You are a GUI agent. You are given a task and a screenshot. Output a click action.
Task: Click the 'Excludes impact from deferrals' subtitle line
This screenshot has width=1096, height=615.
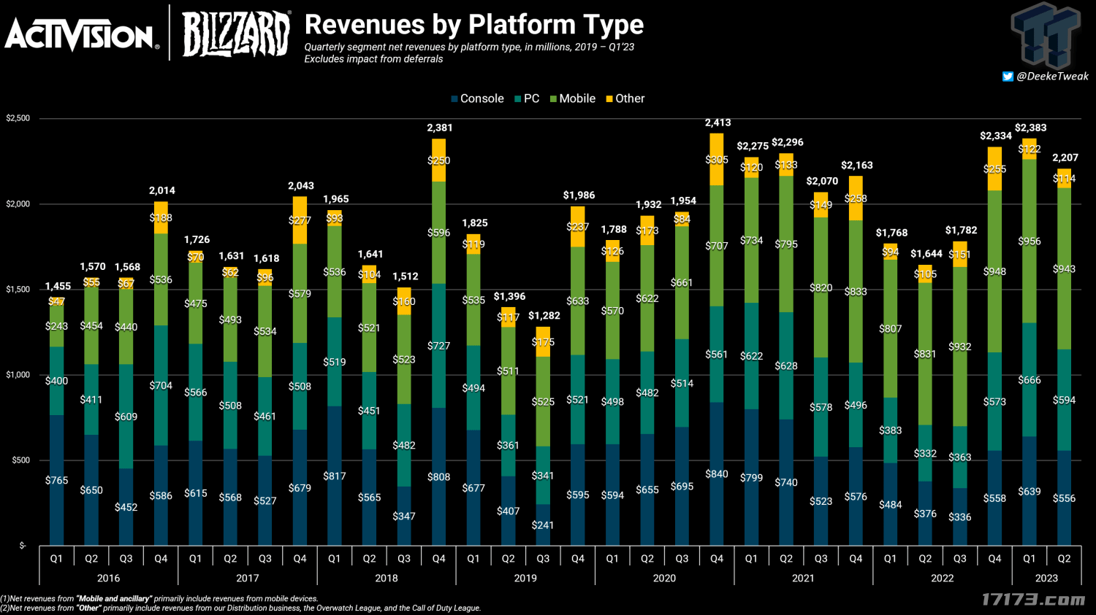coord(373,59)
